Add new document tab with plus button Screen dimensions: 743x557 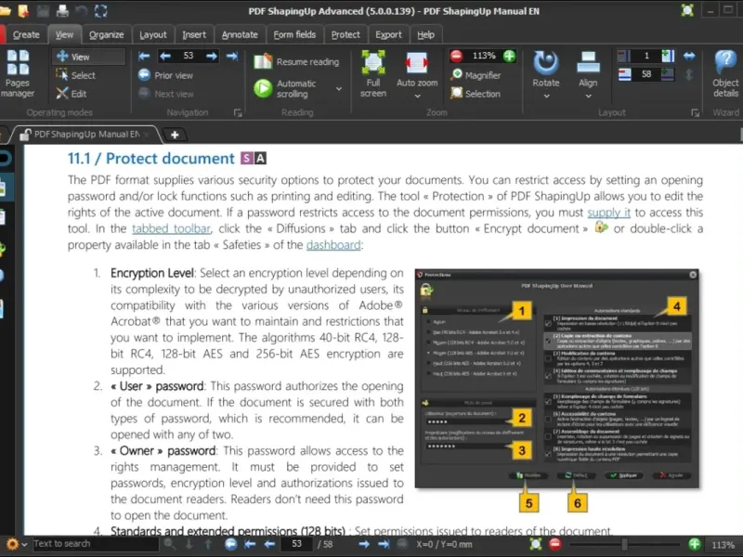175,135
